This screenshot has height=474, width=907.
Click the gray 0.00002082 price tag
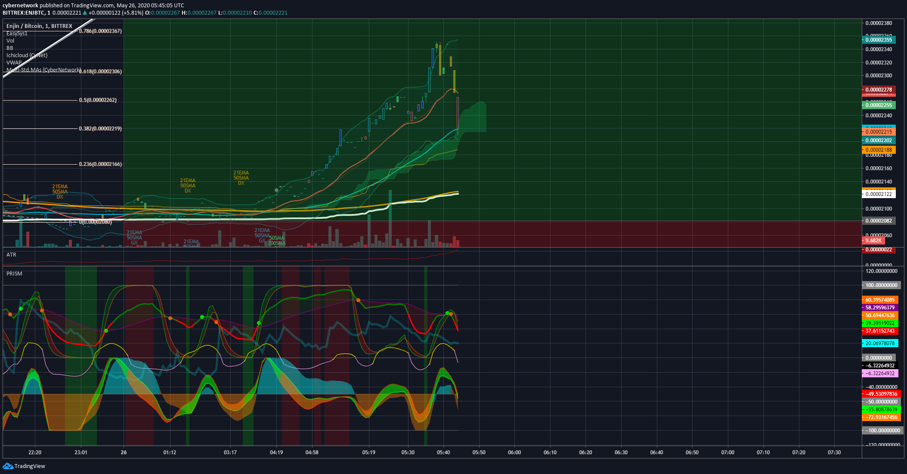coord(879,221)
